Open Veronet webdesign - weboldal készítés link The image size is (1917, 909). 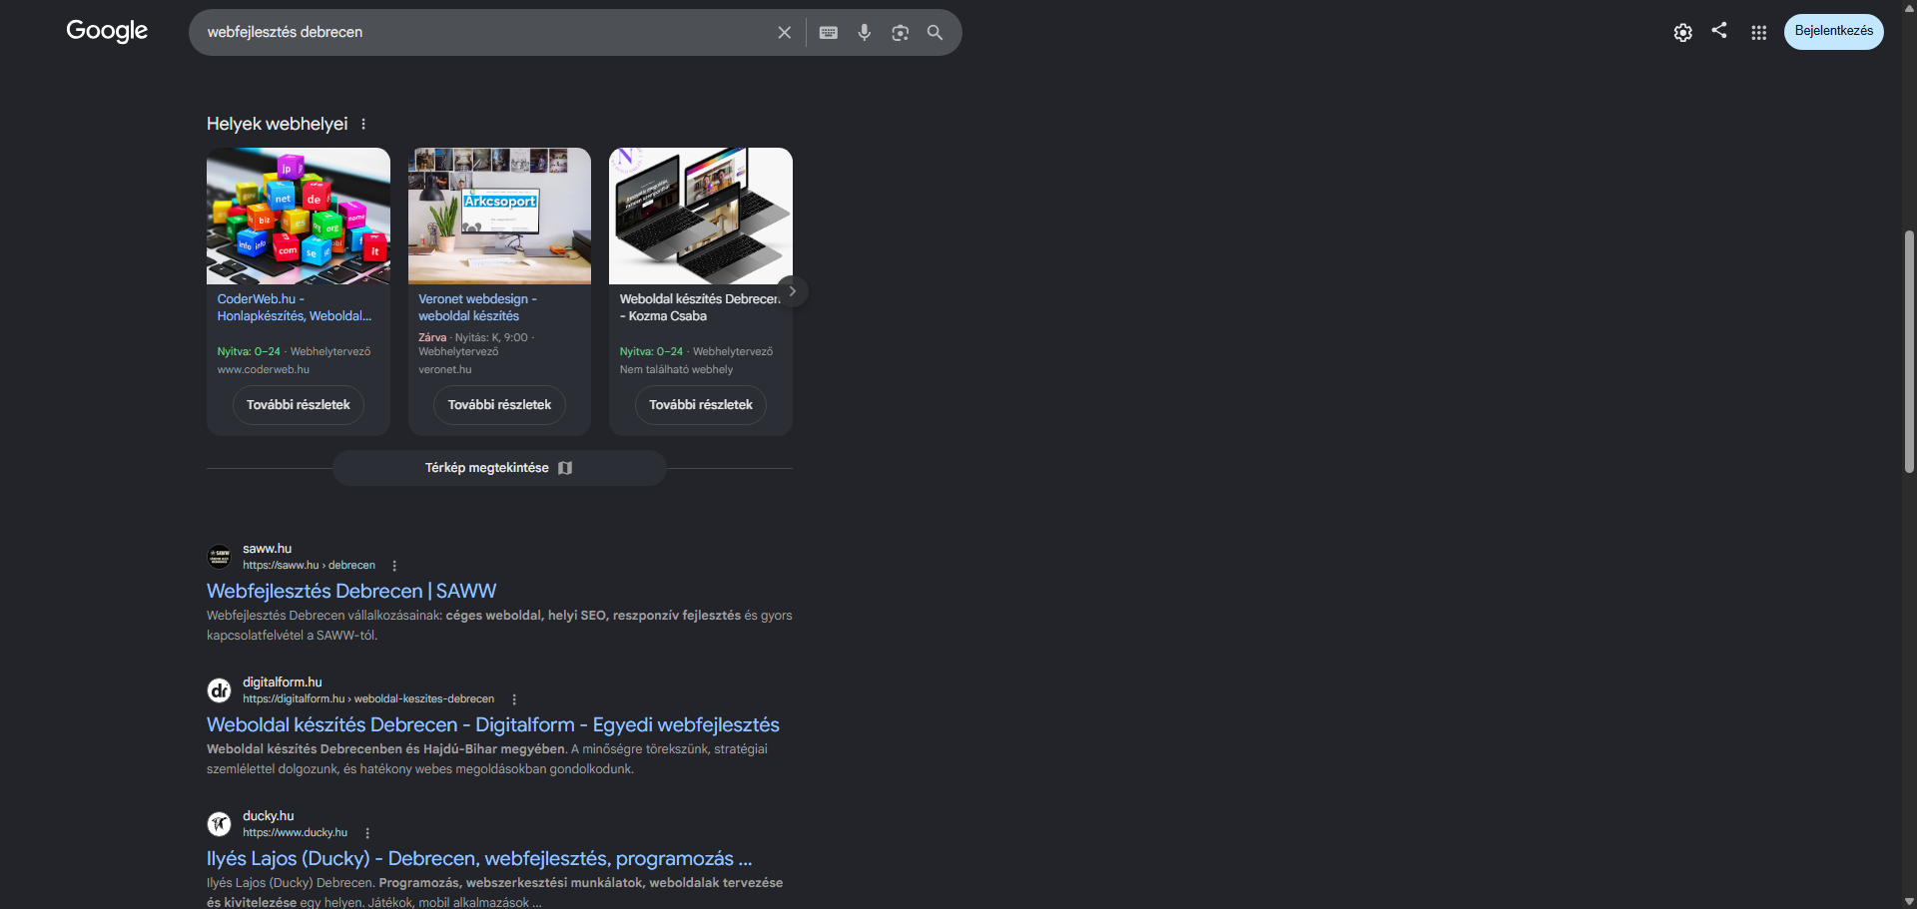(x=477, y=307)
